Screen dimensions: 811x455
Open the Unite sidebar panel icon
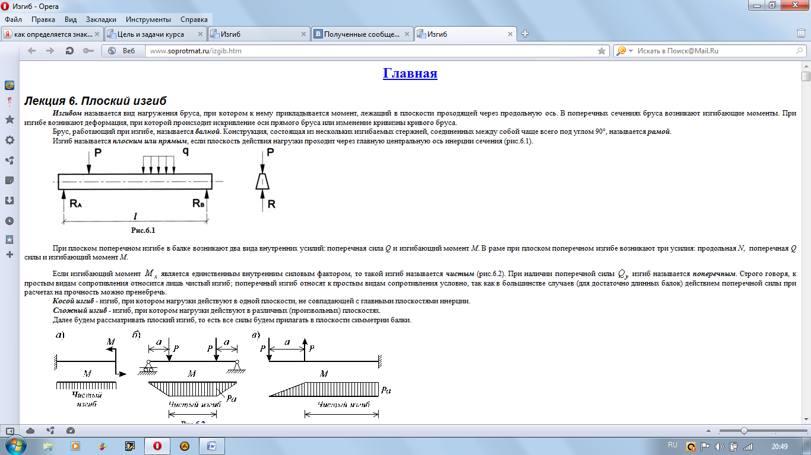pos(9,161)
